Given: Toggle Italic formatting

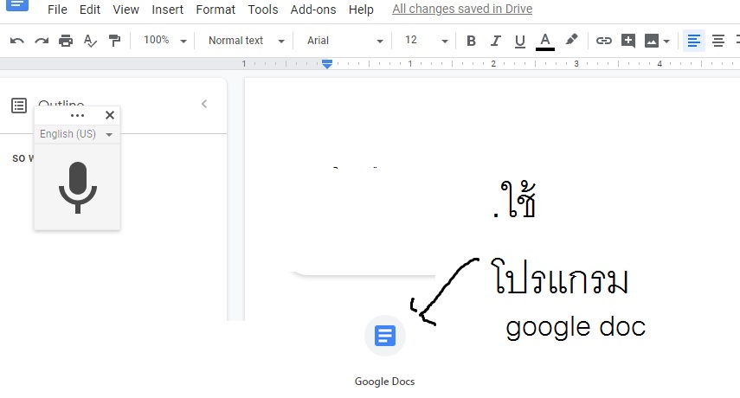Looking at the screenshot, I should coord(495,41).
